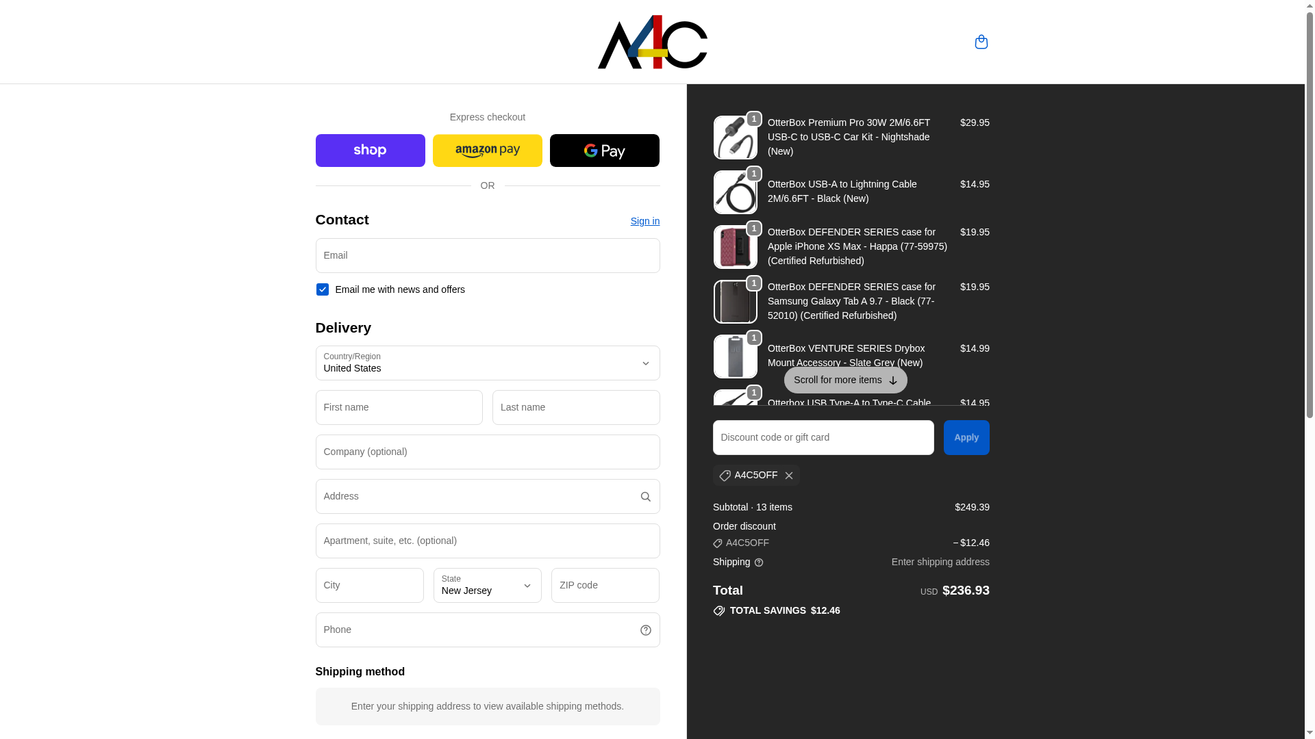
Task: Click the page vertical scrollbar
Action: [1310, 369]
